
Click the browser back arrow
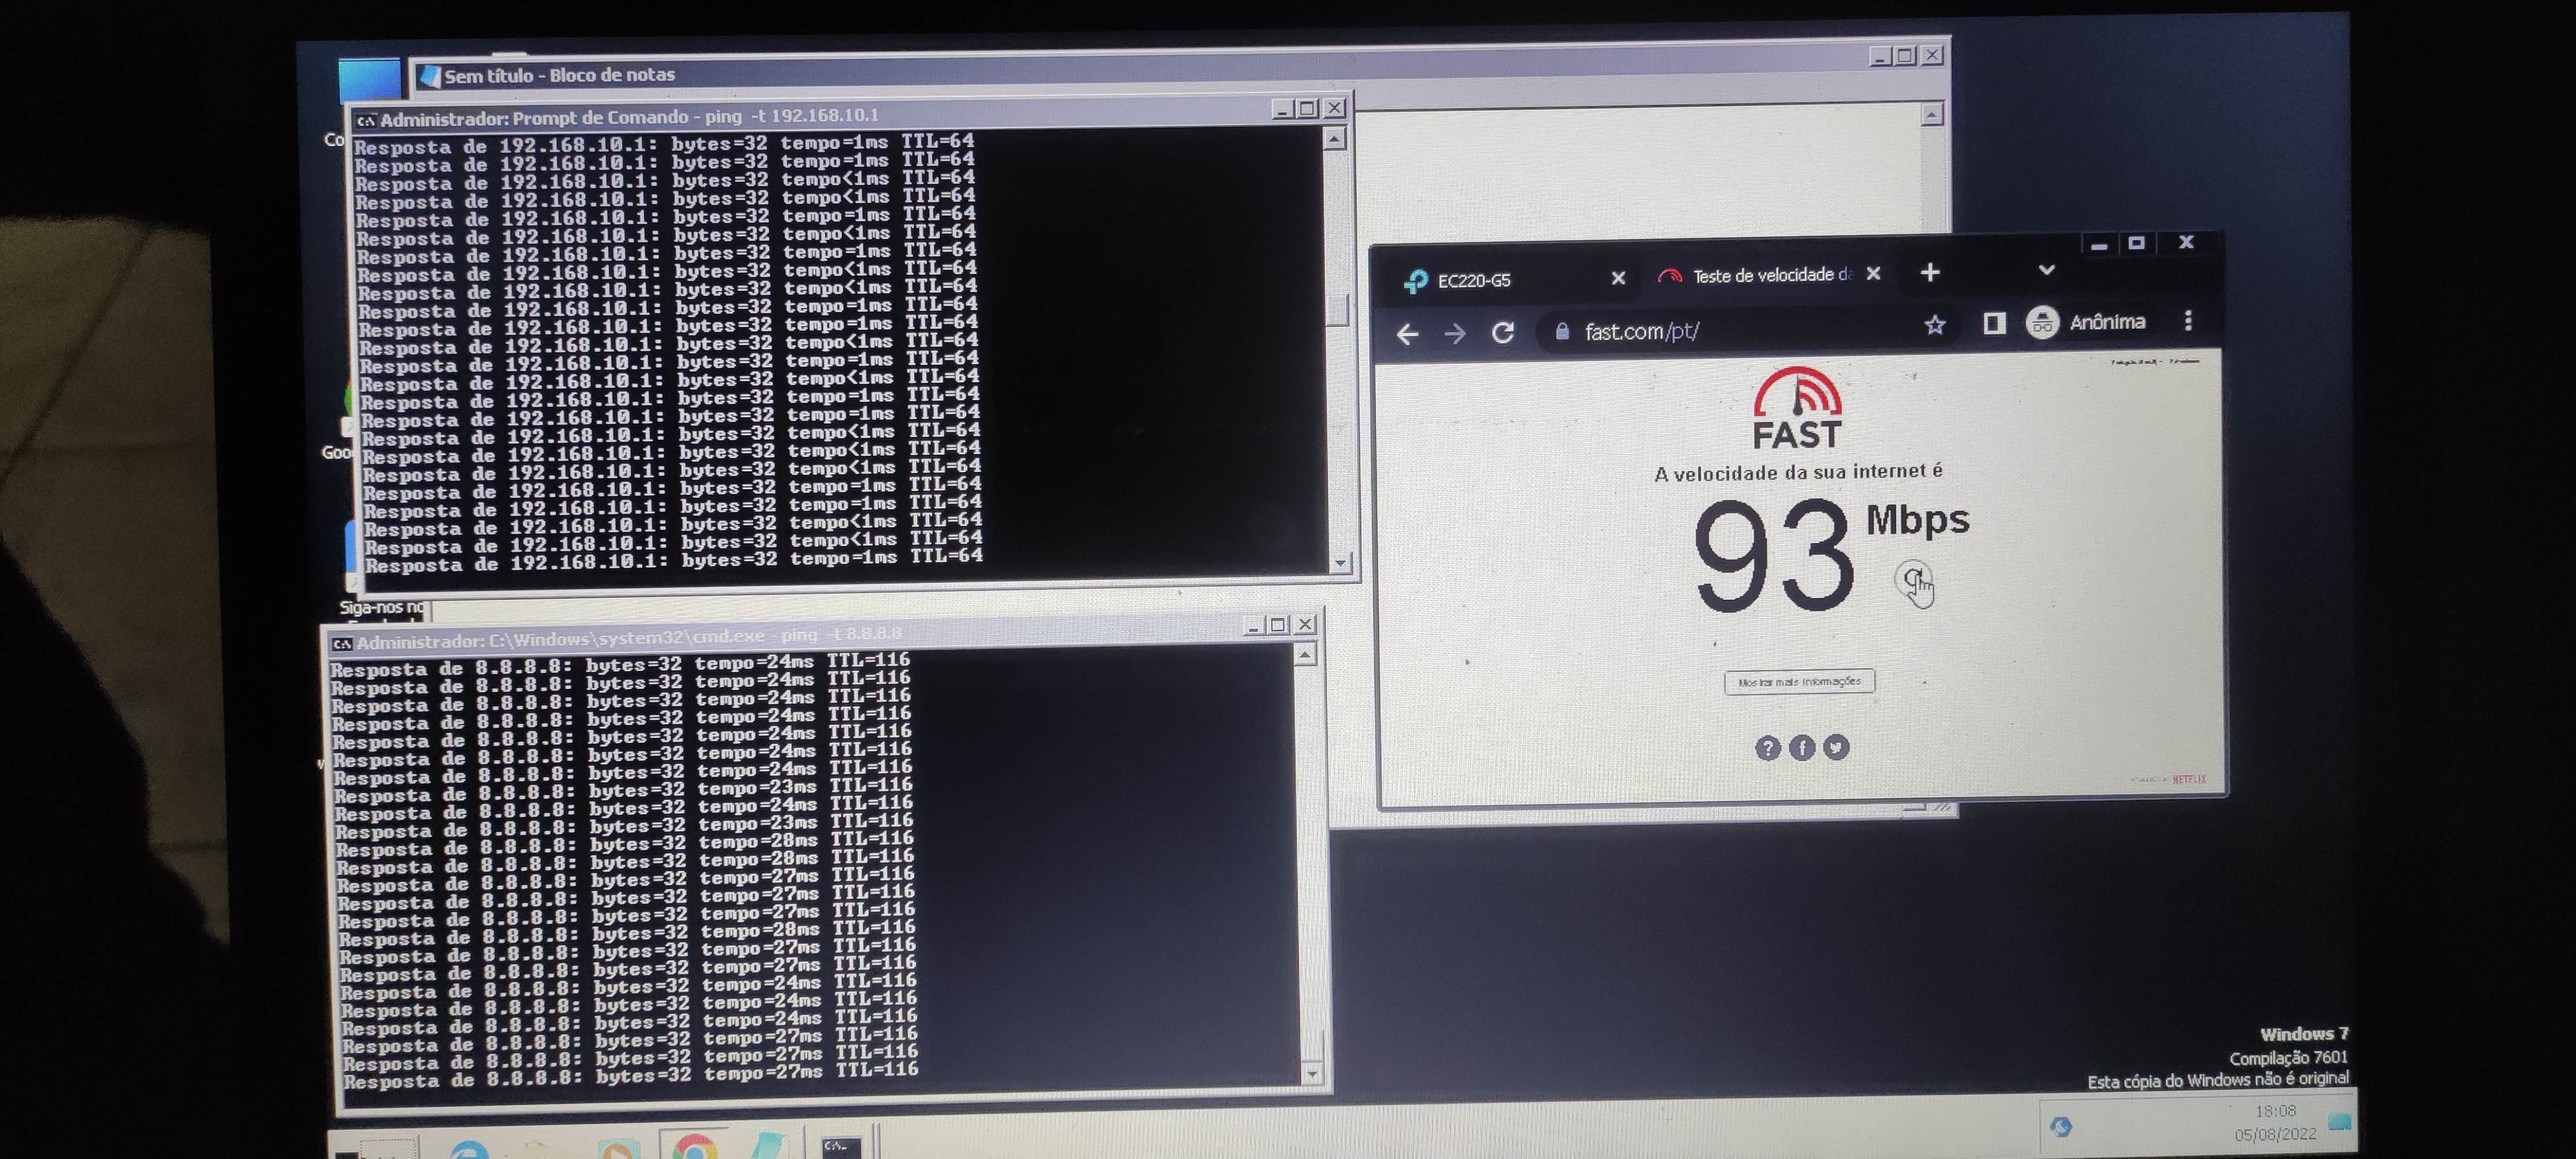(x=1407, y=334)
